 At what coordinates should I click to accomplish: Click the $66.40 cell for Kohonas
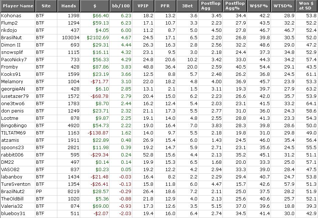101,15
